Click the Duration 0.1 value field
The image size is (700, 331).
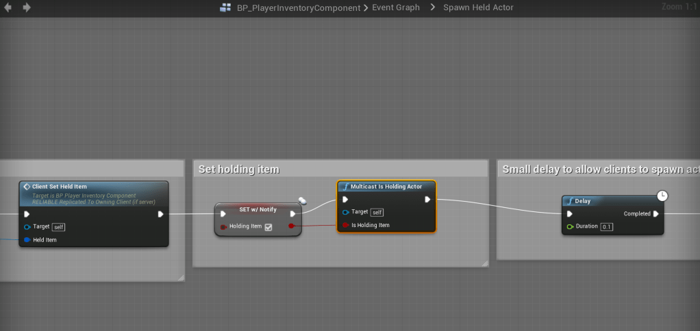click(x=607, y=227)
